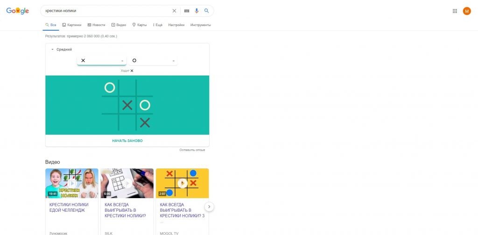Open the 19:41 food challenge video thumbnail
The image size is (478, 235).
point(72,183)
